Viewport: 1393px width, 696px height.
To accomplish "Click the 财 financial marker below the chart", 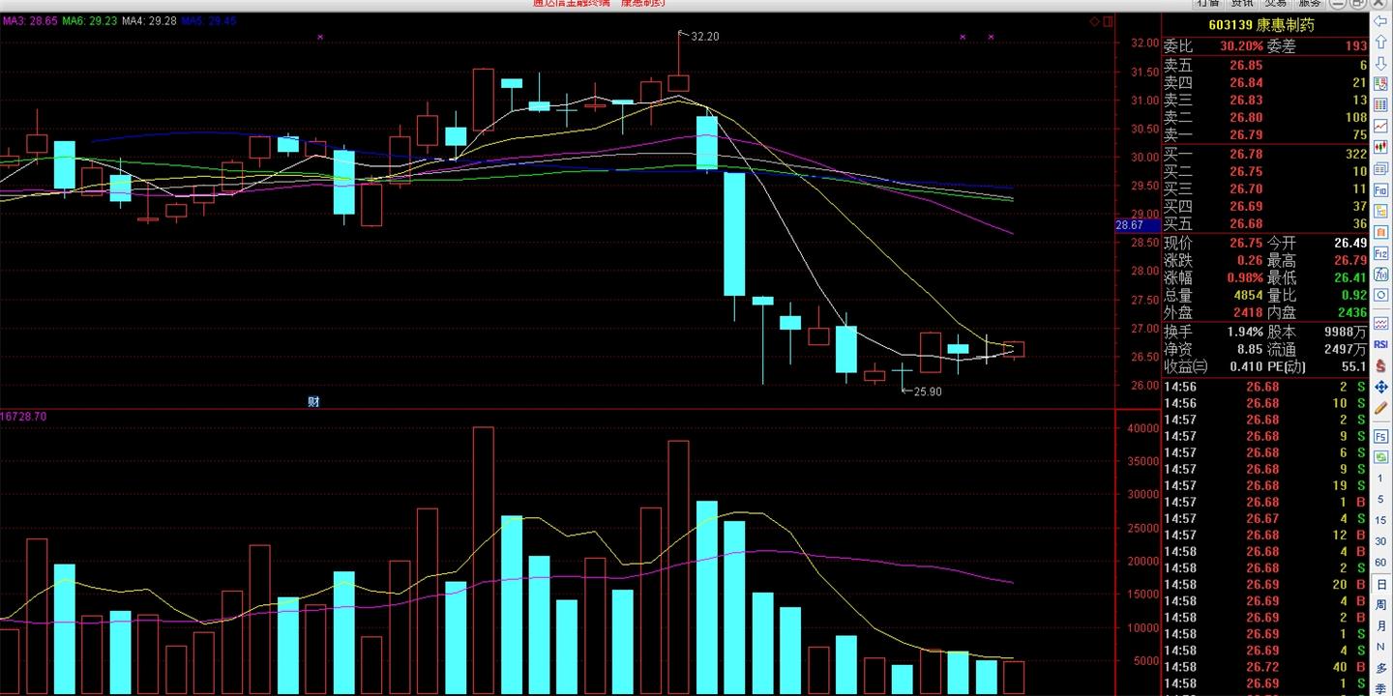I will tap(313, 402).
